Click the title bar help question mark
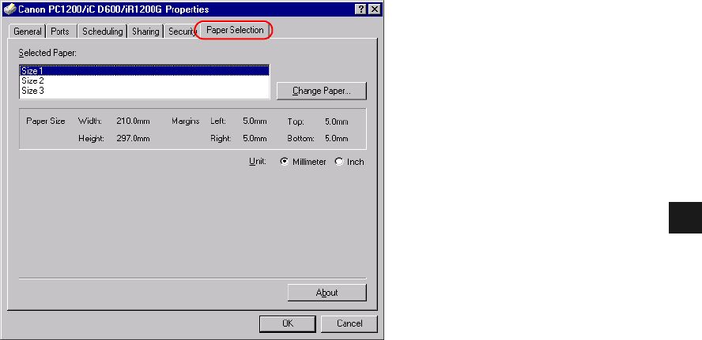702x340 pixels. (361, 9)
